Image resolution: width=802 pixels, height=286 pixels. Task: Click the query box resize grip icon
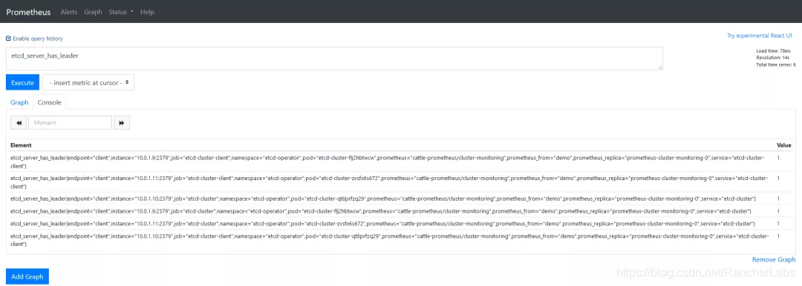660,67
